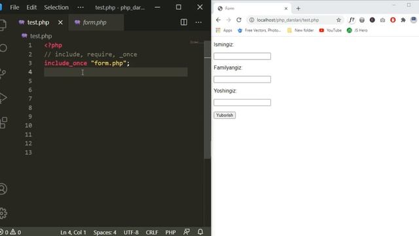Open the New folder bookmark folder
Screen dimensions: 419x236
tap(300, 30)
